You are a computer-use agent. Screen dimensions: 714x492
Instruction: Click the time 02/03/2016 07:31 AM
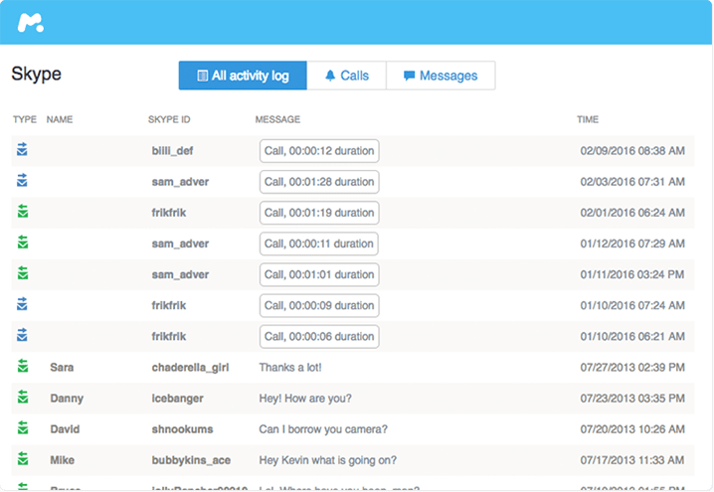point(632,182)
